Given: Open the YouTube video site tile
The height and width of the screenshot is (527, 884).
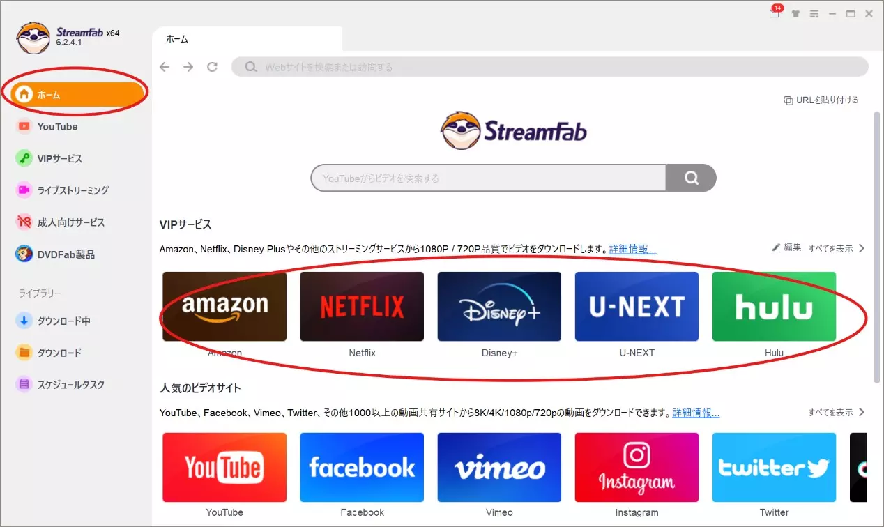Looking at the screenshot, I should [224, 468].
